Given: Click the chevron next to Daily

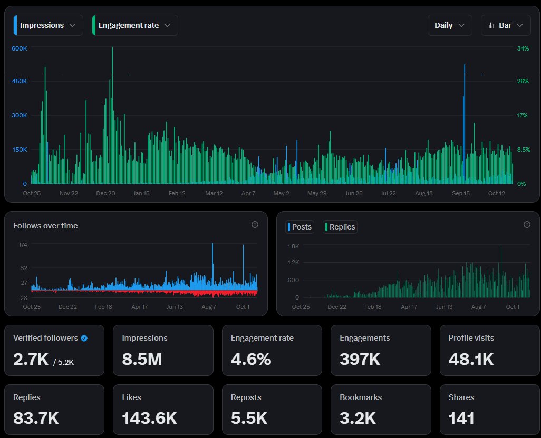Looking at the screenshot, I should 461,25.
